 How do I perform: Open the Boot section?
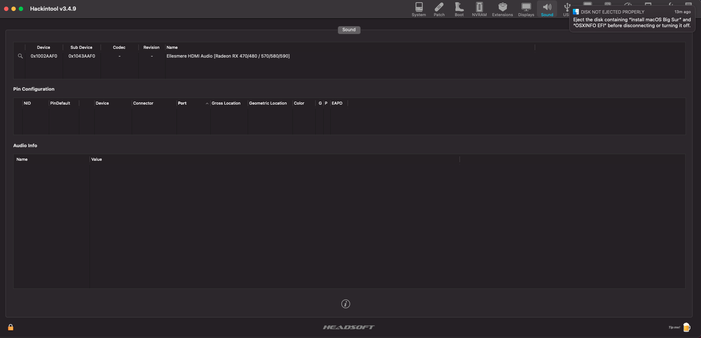tap(459, 9)
